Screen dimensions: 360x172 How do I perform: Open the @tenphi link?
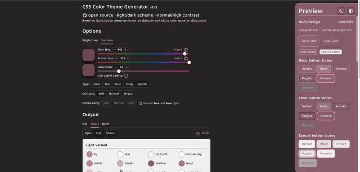pyautogui.click(x=148, y=21)
